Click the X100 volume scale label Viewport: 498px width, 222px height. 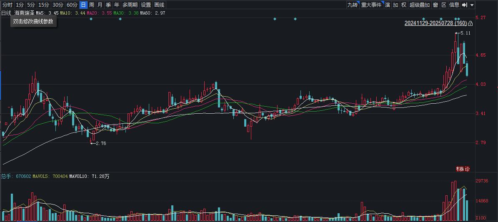pyautogui.click(x=480, y=218)
